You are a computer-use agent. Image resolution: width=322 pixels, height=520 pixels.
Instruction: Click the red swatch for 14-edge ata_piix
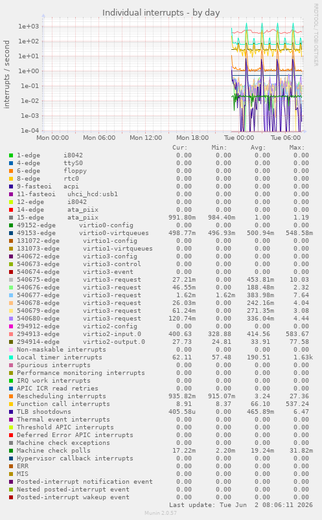coord(11,210)
